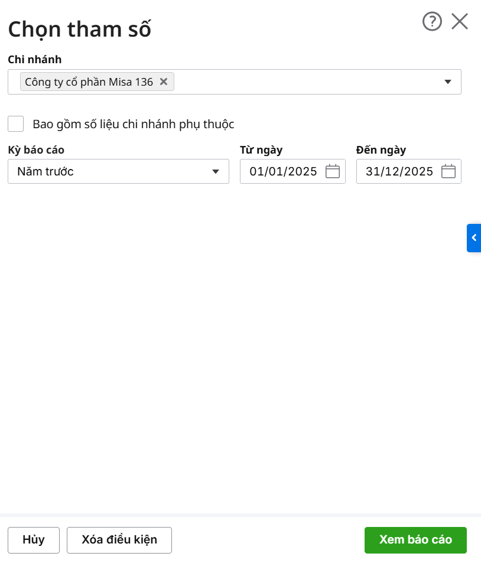Select the Công ty cổ phần Misa 136 tag text
The width and height of the screenshot is (481, 563).
(x=89, y=82)
